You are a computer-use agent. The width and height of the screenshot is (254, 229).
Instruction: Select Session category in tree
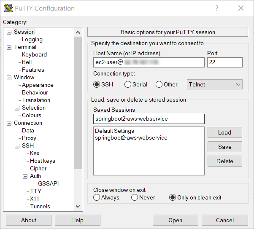pyautogui.click(x=24, y=32)
